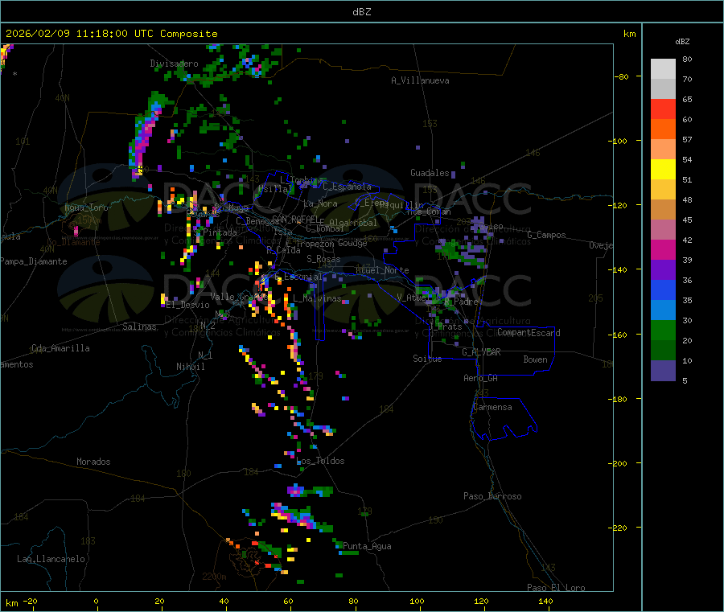Click the dBZ title at top
The image size is (724, 612).
(361, 12)
